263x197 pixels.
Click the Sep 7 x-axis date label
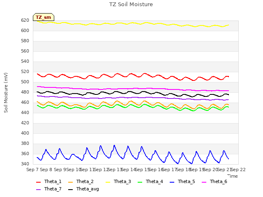[32, 170]
